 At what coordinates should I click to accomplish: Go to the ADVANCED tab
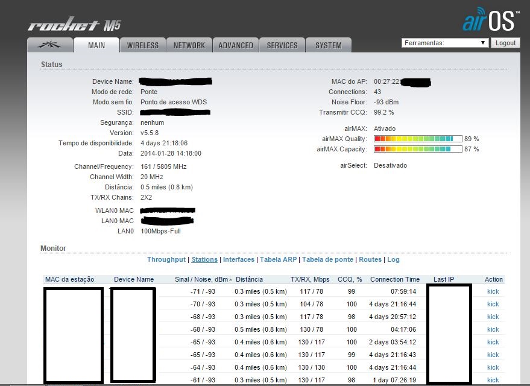236,45
